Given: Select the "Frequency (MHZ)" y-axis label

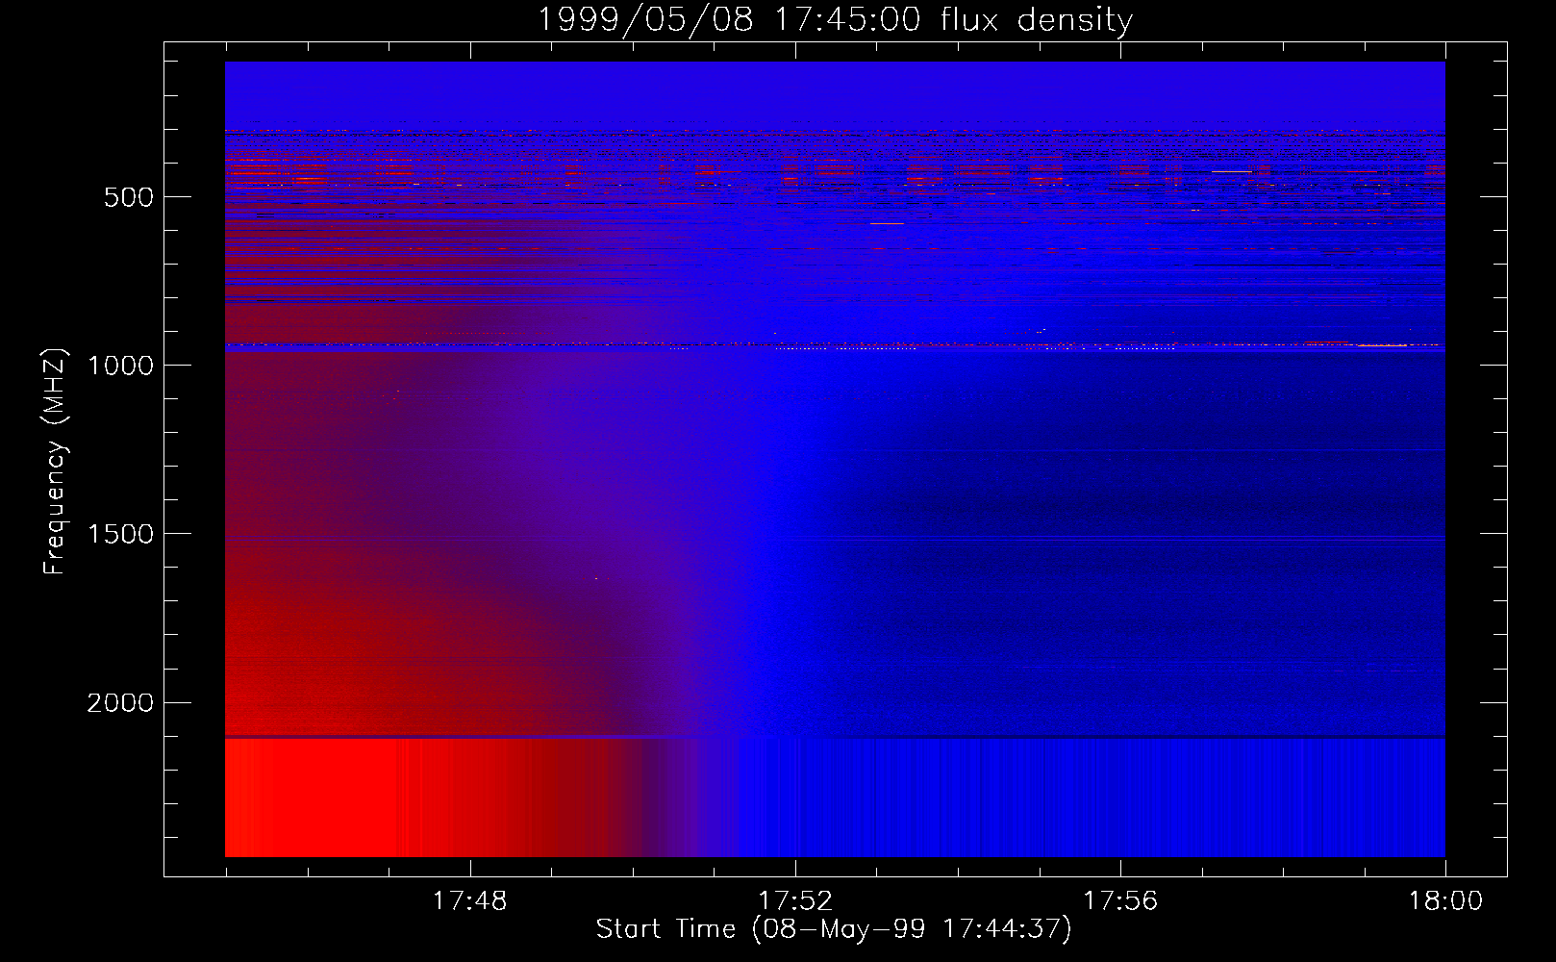Looking at the screenshot, I should [x=56, y=462].
